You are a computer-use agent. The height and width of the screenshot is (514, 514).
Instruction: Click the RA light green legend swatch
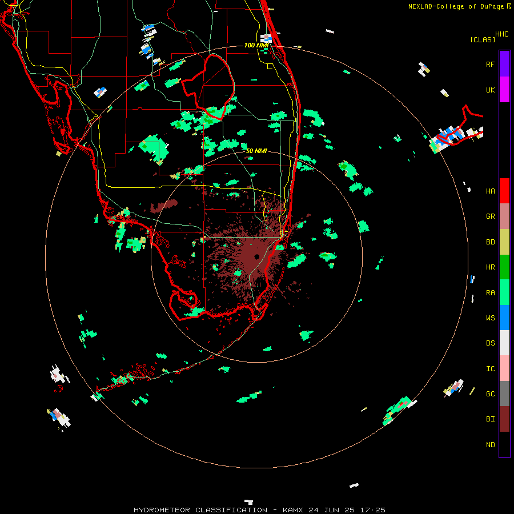click(x=504, y=292)
